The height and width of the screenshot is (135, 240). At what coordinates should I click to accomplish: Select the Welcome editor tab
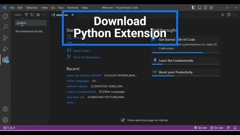tap(62, 15)
